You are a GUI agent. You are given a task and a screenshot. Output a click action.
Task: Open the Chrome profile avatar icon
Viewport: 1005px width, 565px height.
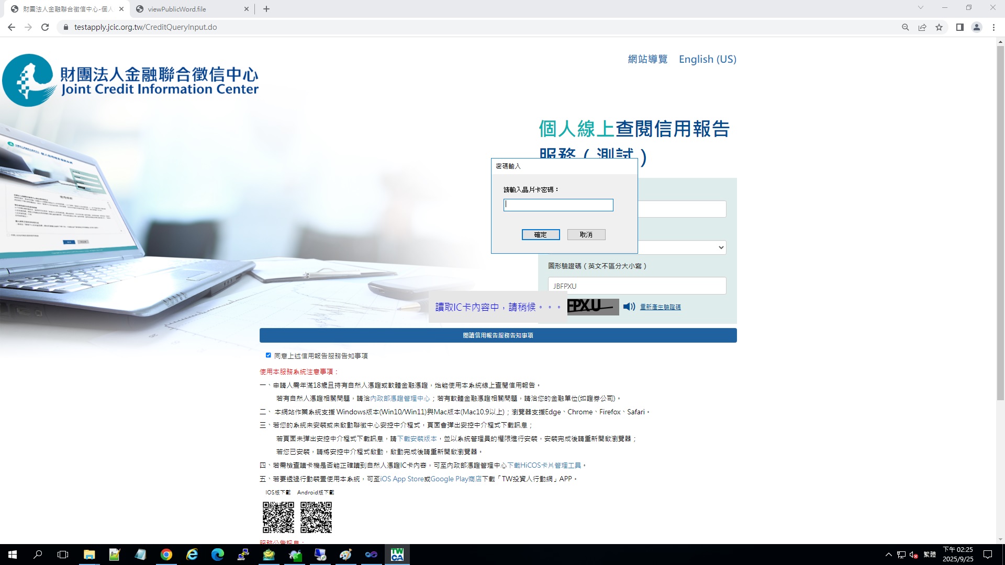976,27
